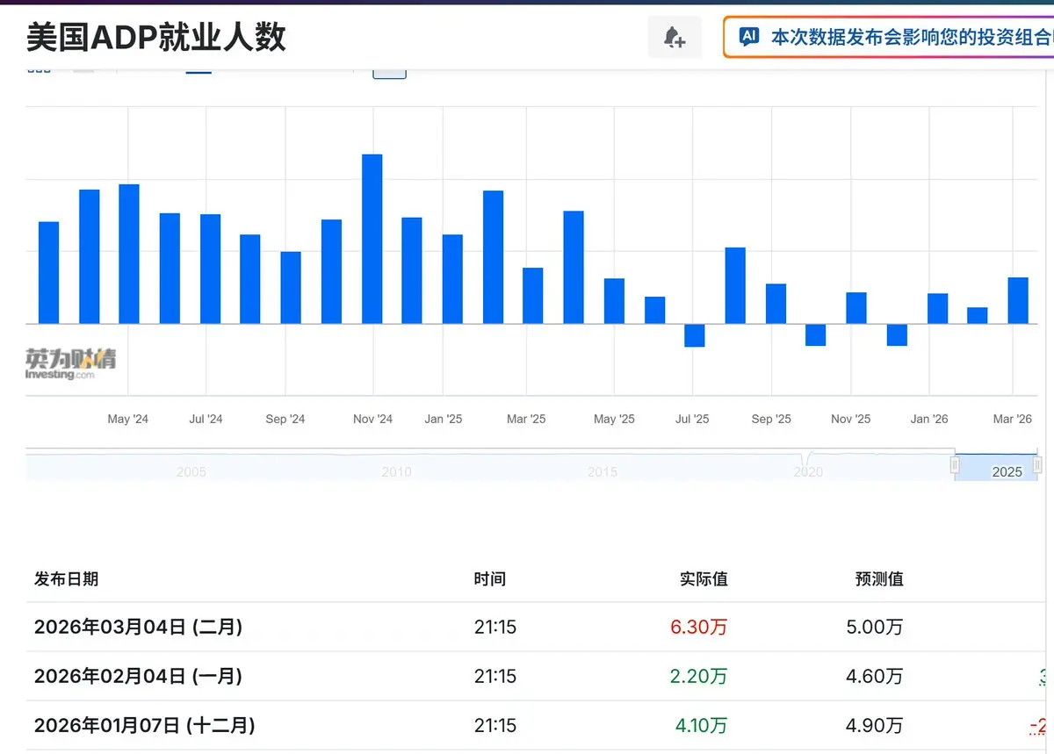Click the bar above Jan '25 label
Image resolution: width=1054 pixels, height=754 pixels.
coord(452,279)
